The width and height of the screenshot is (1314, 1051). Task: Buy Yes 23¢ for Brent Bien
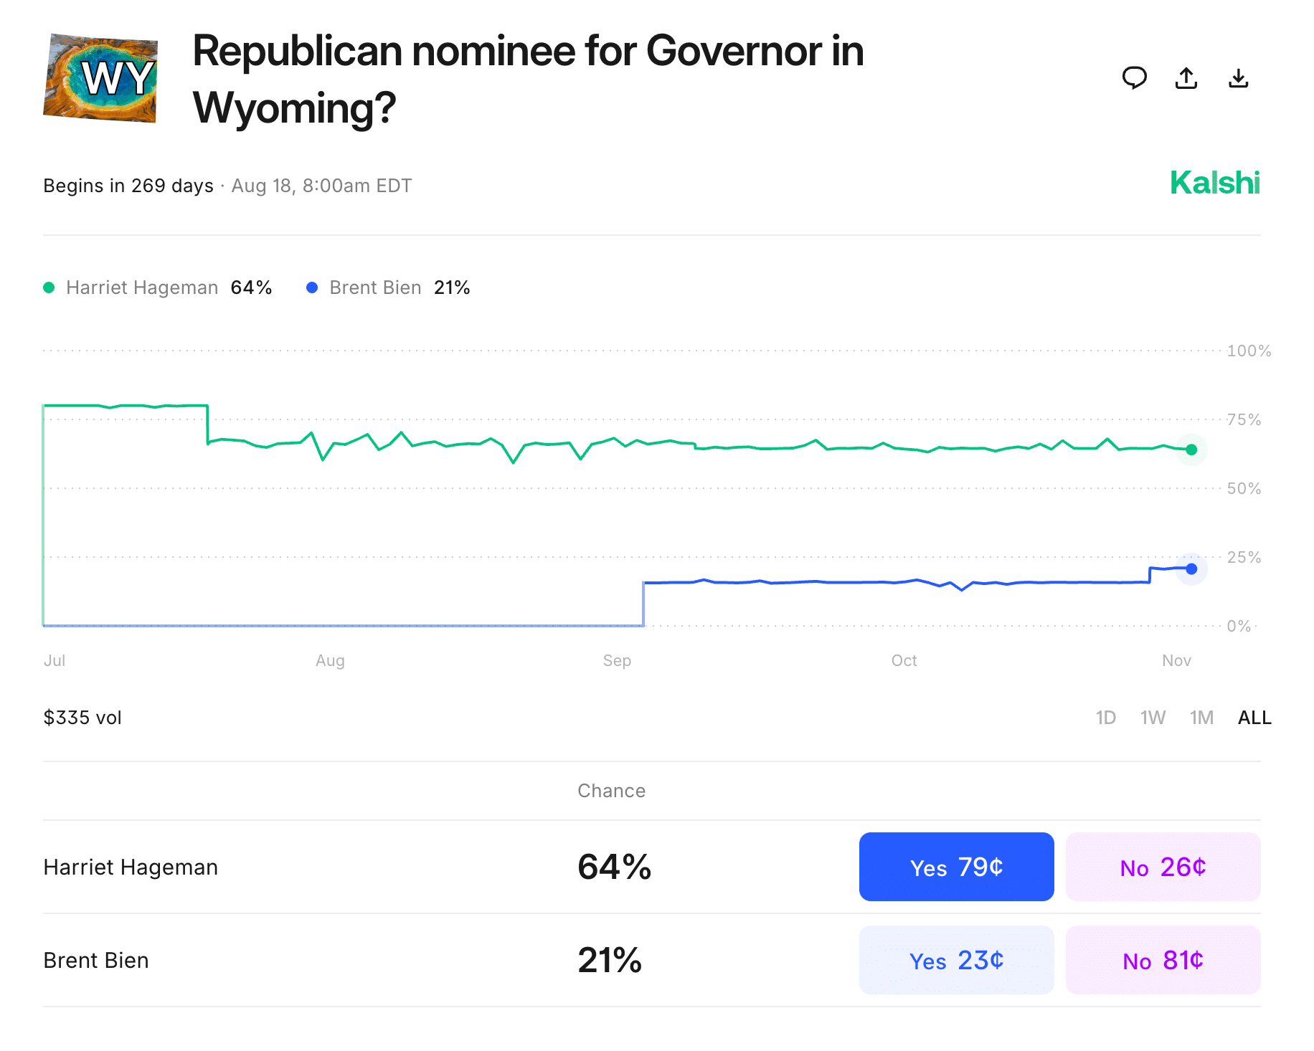coord(956,960)
